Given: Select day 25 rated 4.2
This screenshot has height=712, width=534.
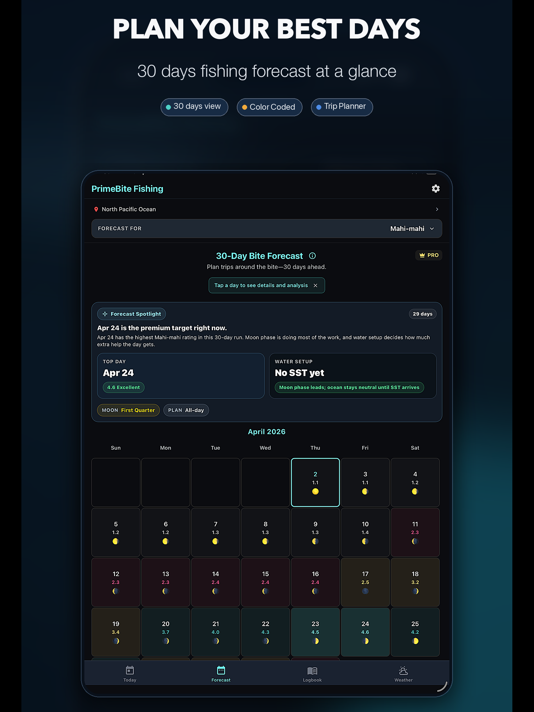Looking at the screenshot, I should (415, 632).
